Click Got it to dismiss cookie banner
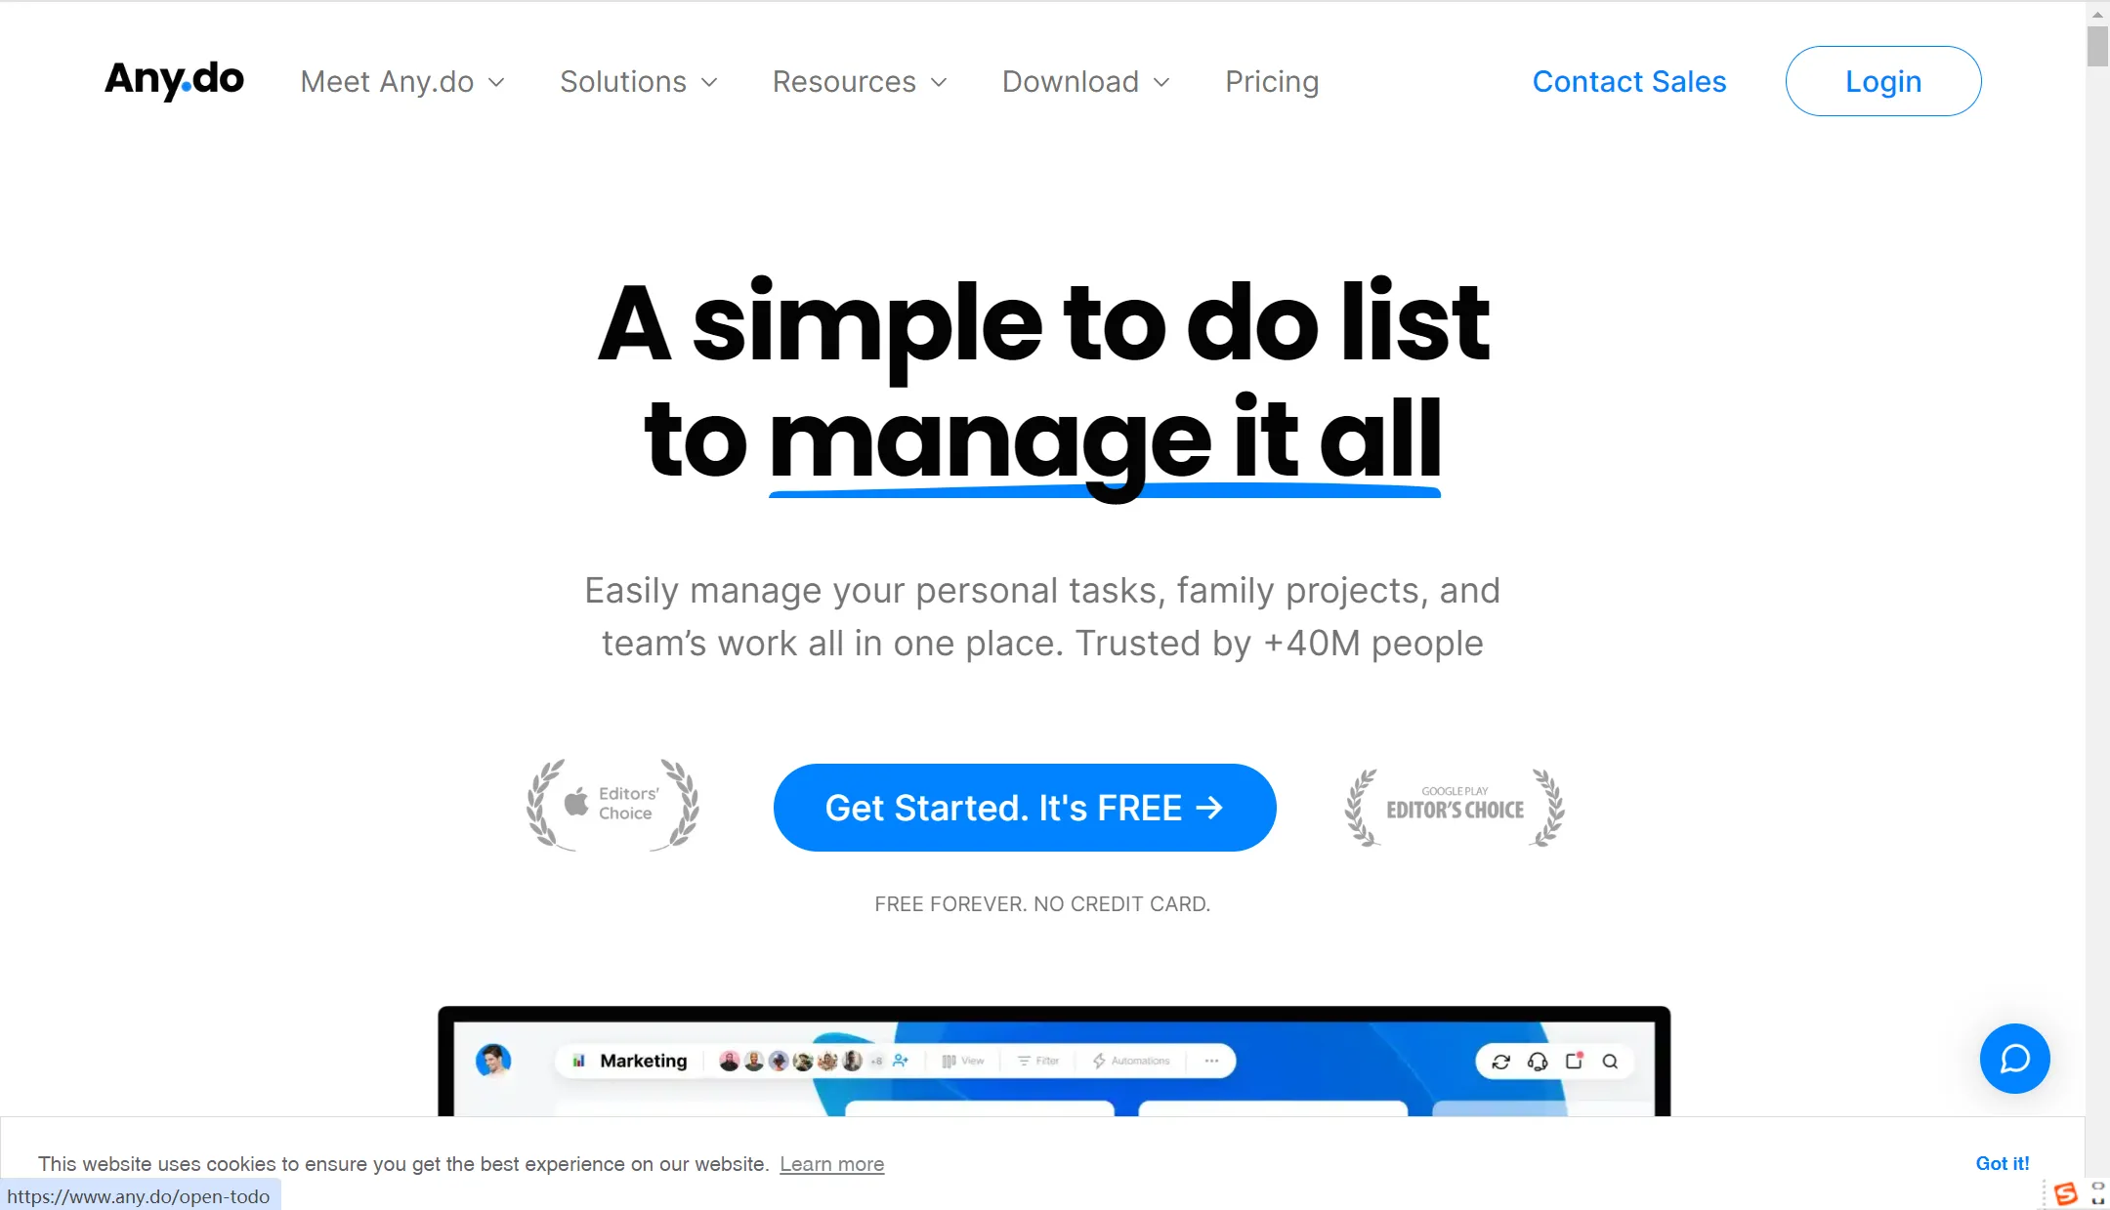The height and width of the screenshot is (1210, 2110). [x=2002, y=1162]
